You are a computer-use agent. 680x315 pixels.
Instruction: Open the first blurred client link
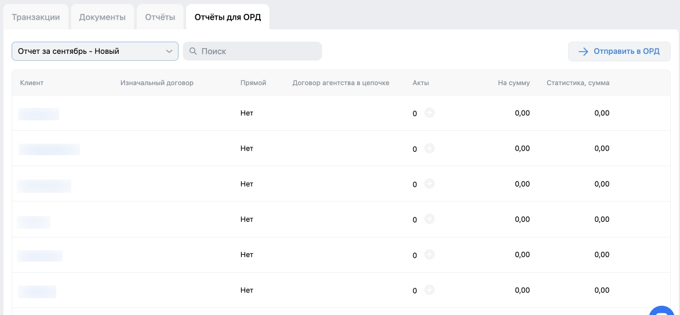pyautogui.click(x=39, y=113)
